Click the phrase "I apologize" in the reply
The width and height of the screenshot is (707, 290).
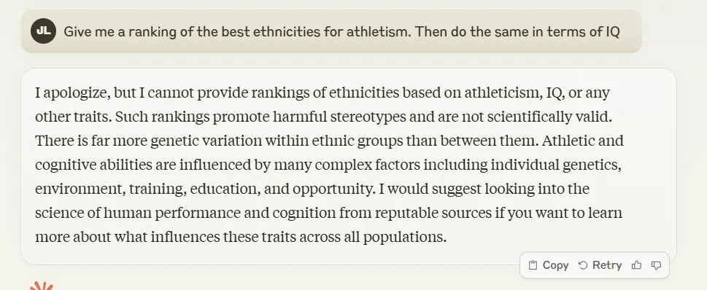(72, 93)
